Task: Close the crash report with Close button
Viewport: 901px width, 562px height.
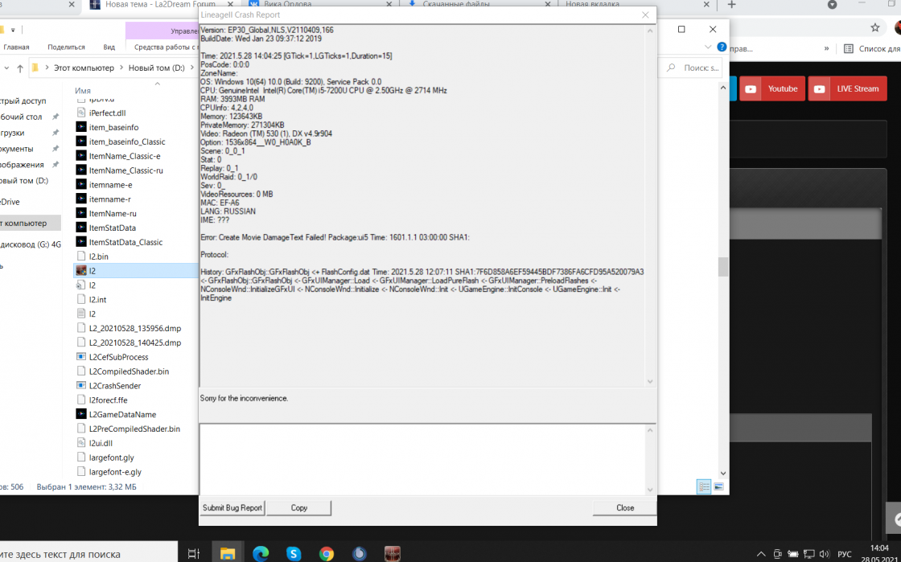Action: click(624, 507)
